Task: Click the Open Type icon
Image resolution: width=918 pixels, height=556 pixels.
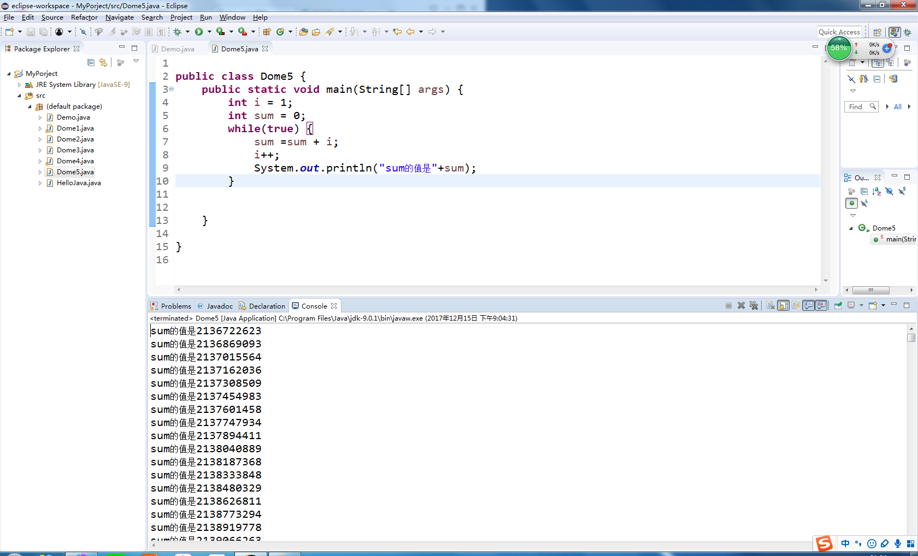Action: tap(303, 32)
